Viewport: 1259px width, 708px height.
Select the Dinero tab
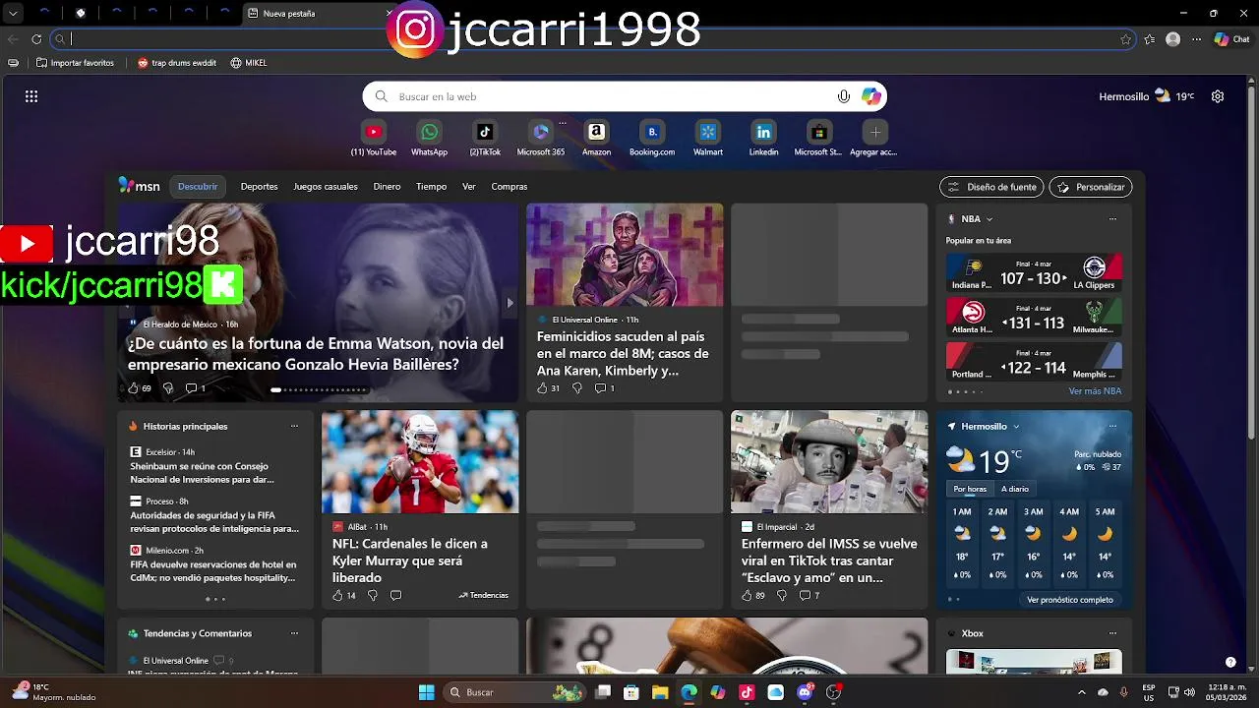387,187
